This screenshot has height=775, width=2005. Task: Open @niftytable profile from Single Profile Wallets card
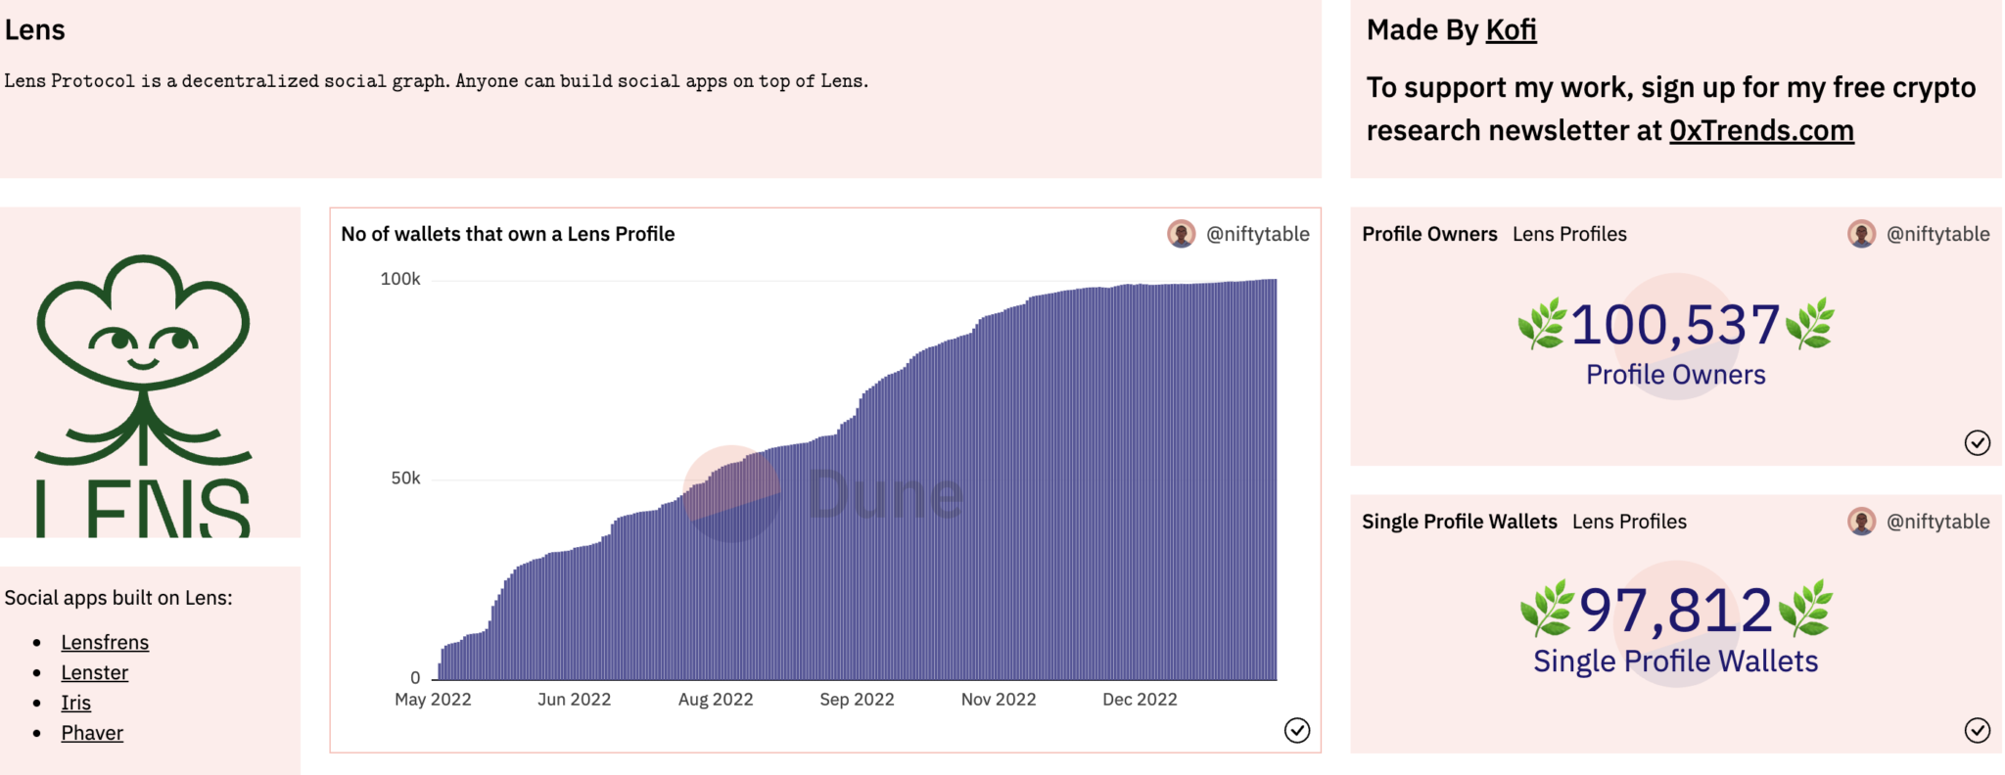point(1937,522)
